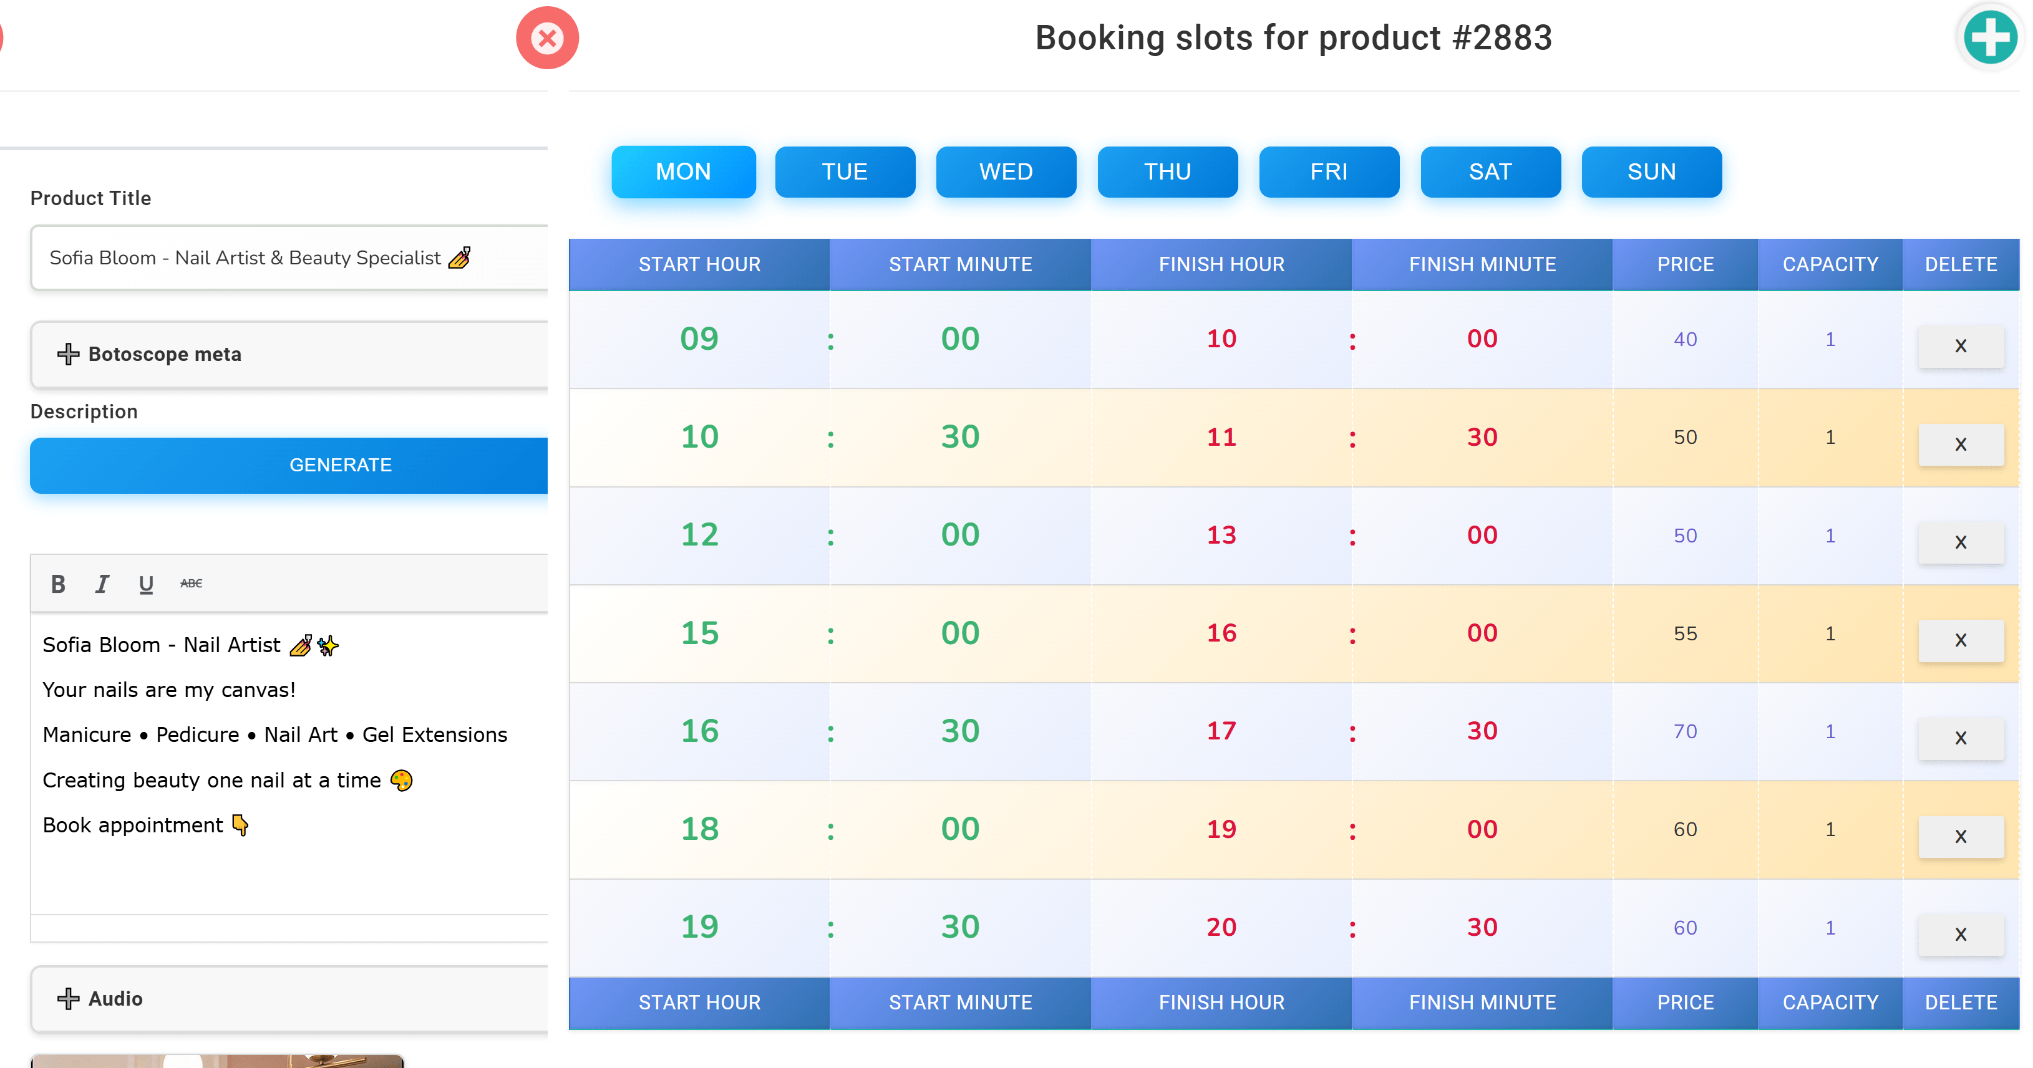Click the GENERATE description button
Viewport: 2033px width, 1068px height.
tap(340, 464)
